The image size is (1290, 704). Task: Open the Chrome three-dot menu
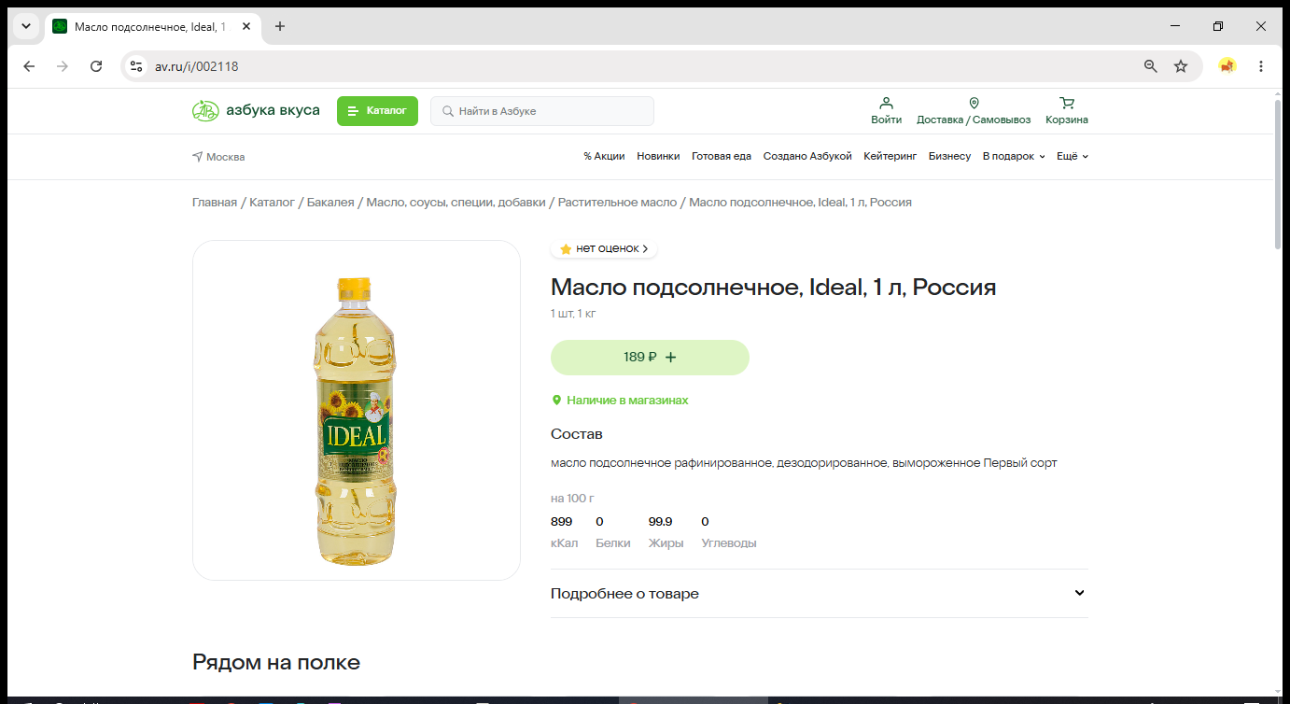[x=1261, y=66]
